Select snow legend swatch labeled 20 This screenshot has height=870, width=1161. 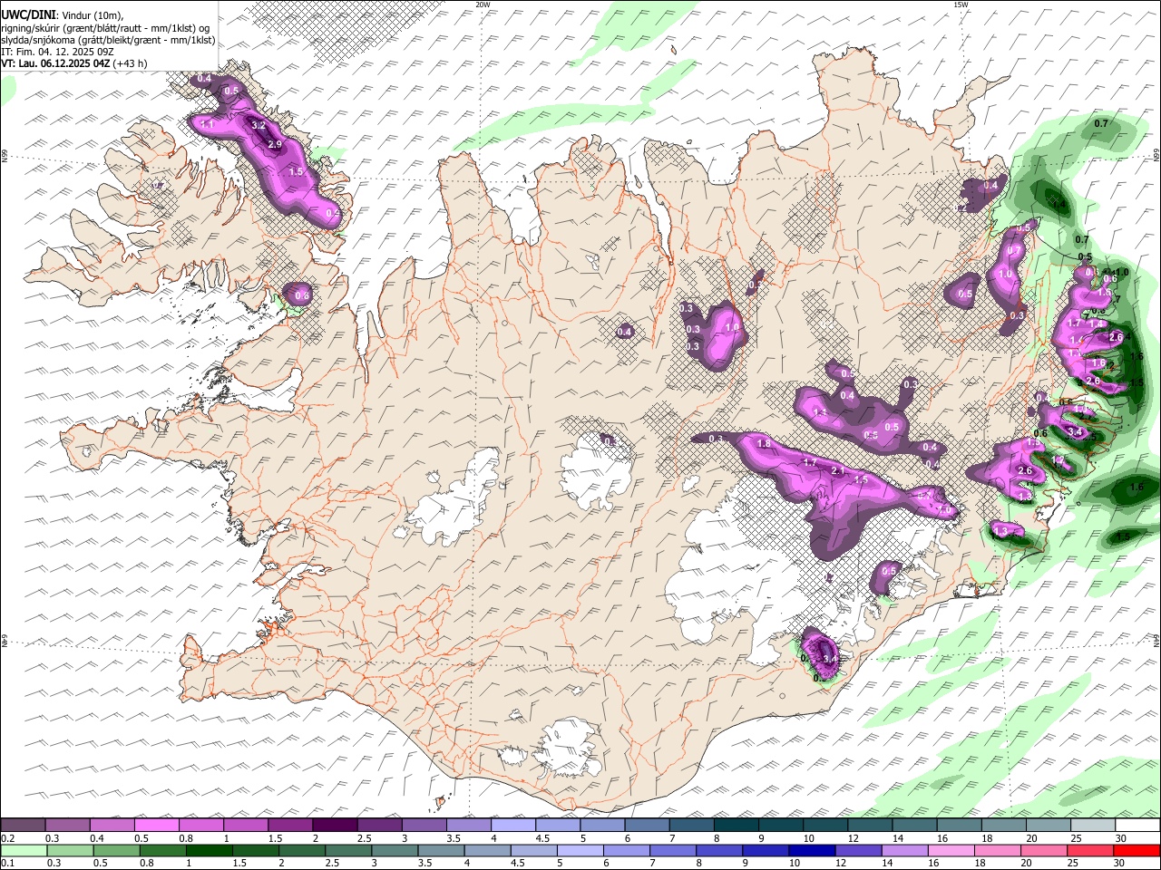coord(1048,826)
